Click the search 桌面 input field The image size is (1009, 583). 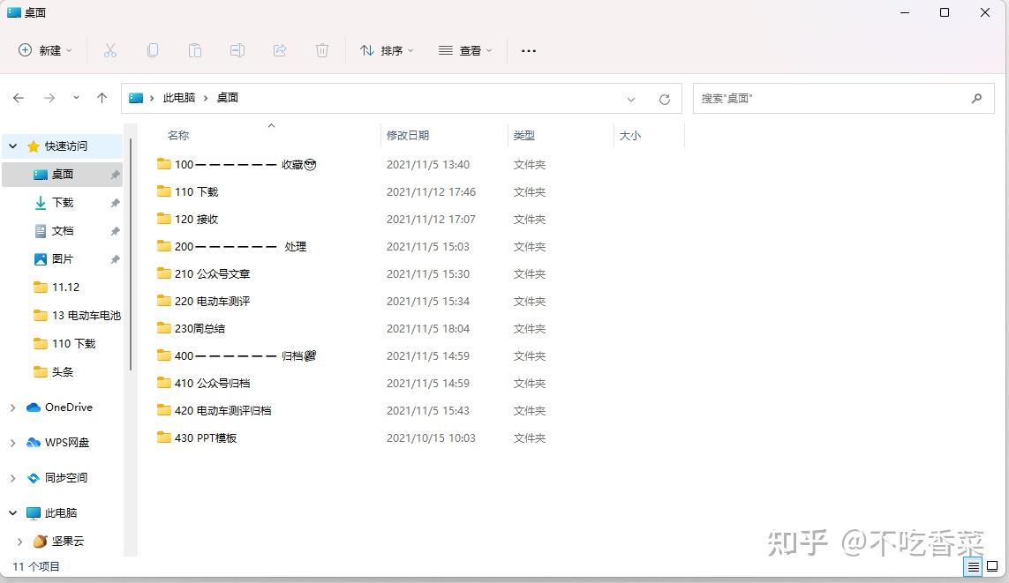pyautogui.click(x=844, y=99)
